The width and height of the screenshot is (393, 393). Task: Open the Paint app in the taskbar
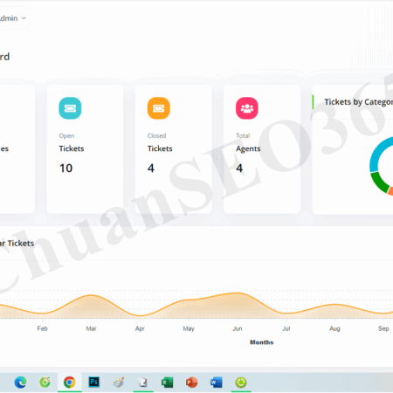point(119,383)
